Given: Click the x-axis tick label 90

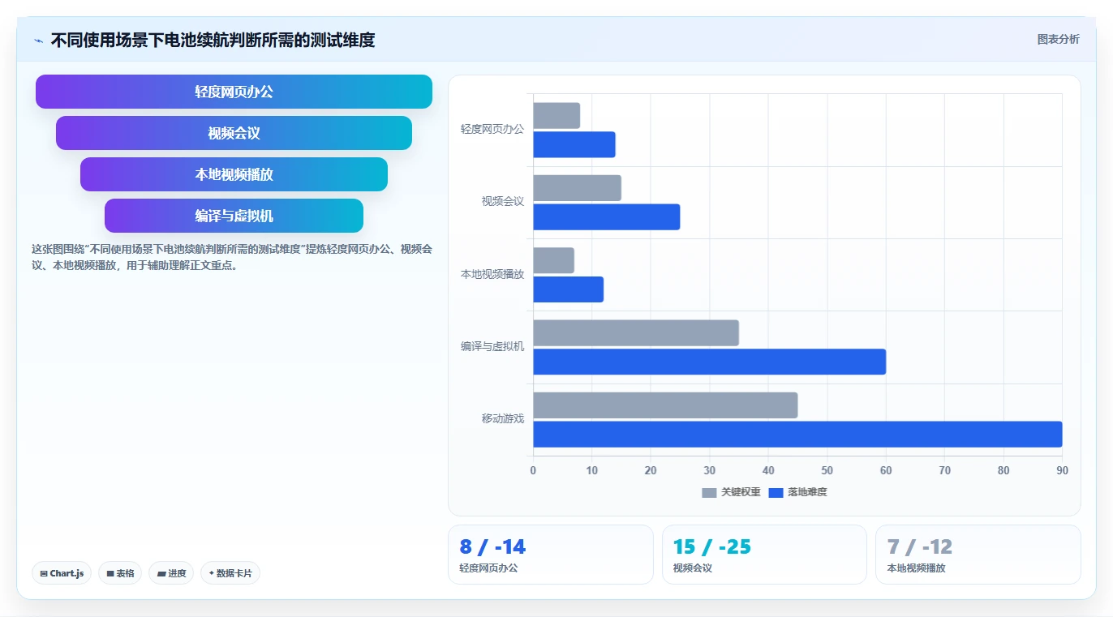Looking at the screenshot, I should (x=1062, y=470).
